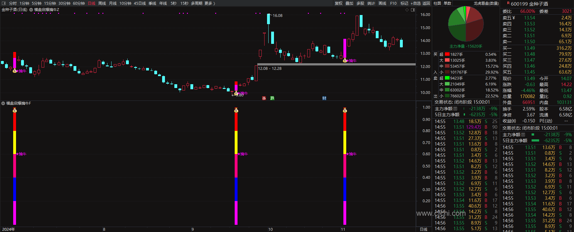Click the 多股 multi-stock button
This screenshot has height=232, width=574.
(360, 3)
